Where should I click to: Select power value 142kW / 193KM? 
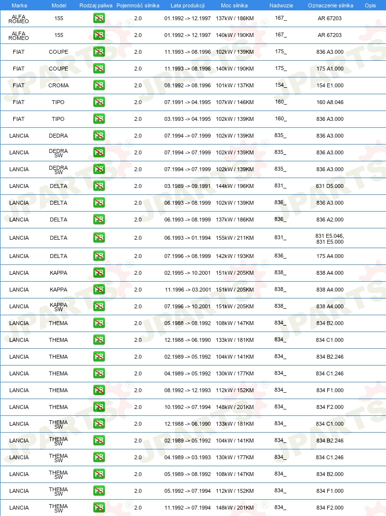point(235,256)
